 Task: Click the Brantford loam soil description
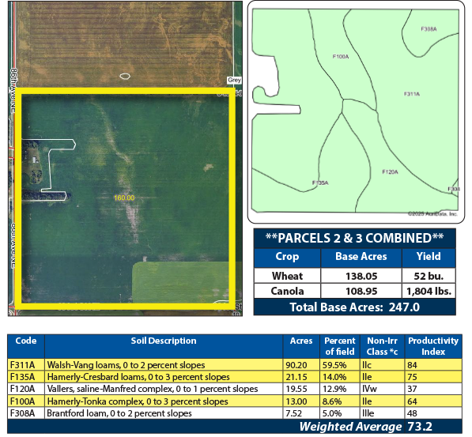pyautogui.click(x=119, y=413)
